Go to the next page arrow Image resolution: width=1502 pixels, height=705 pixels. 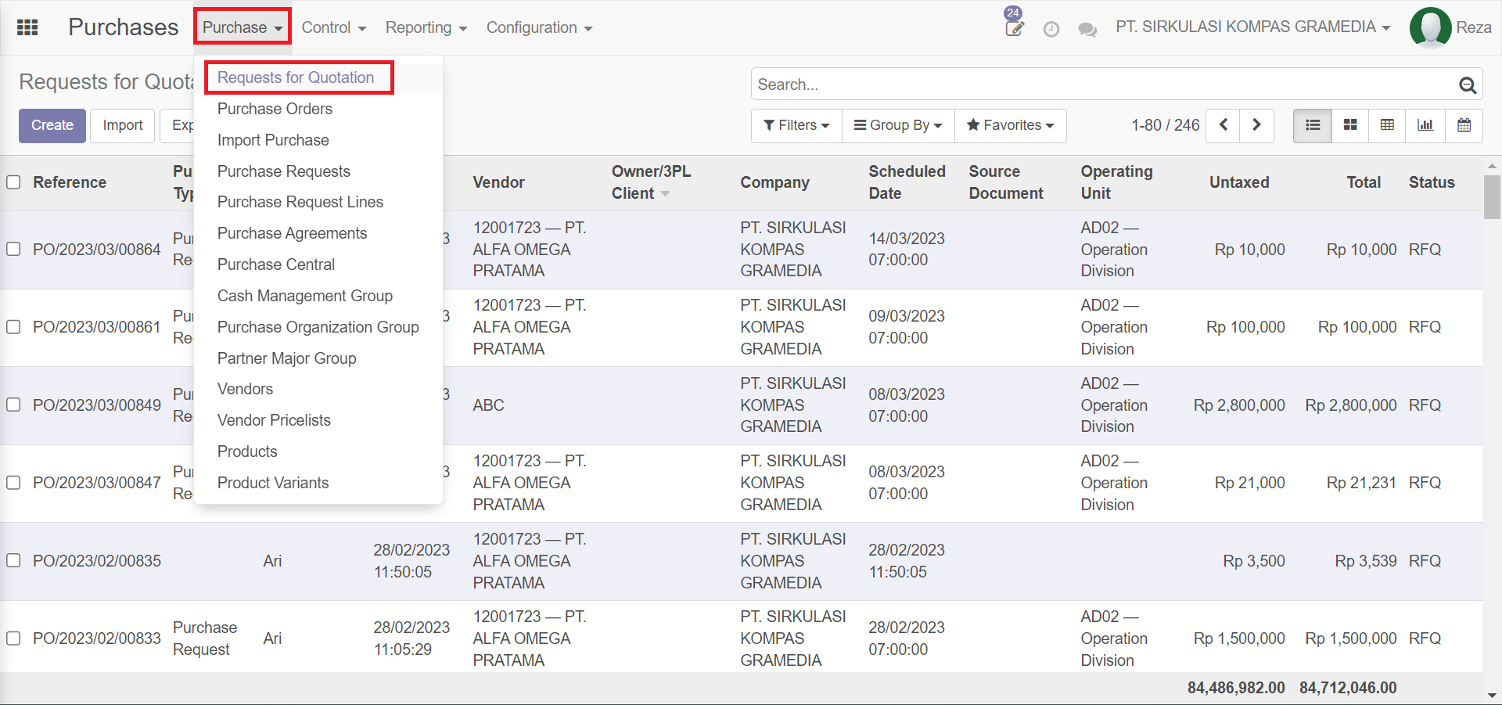tap(1256, 125)
